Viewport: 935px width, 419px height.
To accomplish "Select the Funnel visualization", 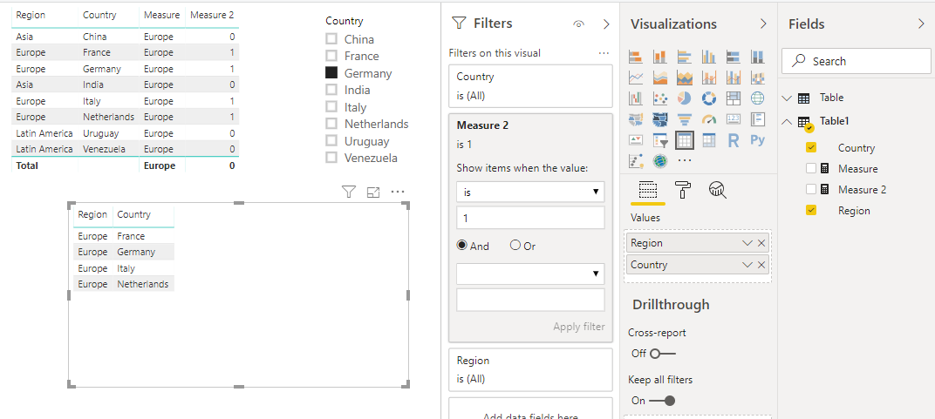I will [x=685, y=119].
